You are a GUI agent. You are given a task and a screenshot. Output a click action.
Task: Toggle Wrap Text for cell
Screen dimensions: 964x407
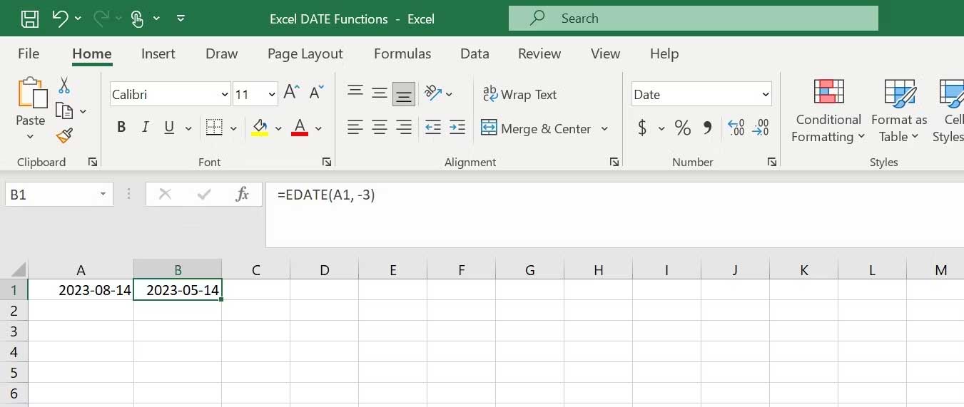(519, 94)
